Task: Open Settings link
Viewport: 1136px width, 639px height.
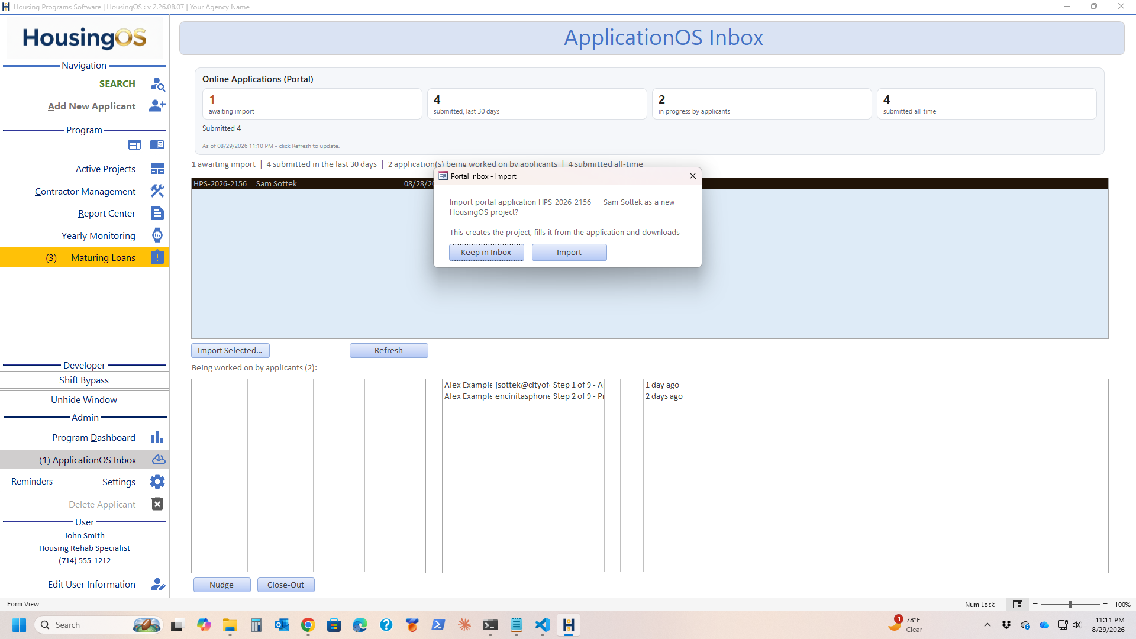Action: pyautogui.click(x=119, y=482)
